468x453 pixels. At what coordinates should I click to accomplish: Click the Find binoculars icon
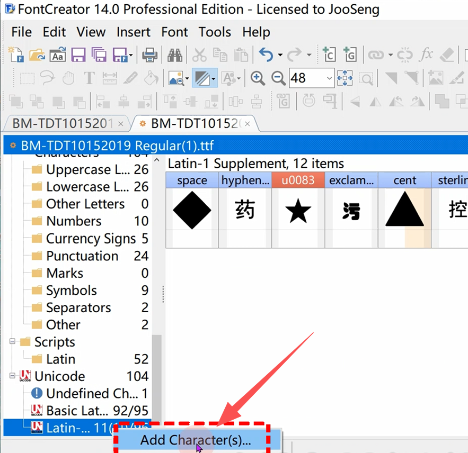point(175,55)
